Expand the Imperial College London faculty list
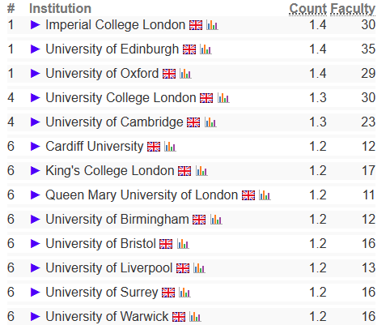 (x=36, y=25)
